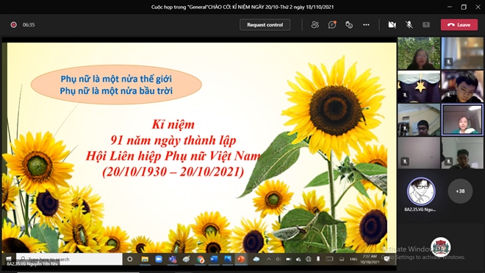The height and width of the screenshot is (273, 485).
Task: Unmute the microphone
Action: [409, 25]
